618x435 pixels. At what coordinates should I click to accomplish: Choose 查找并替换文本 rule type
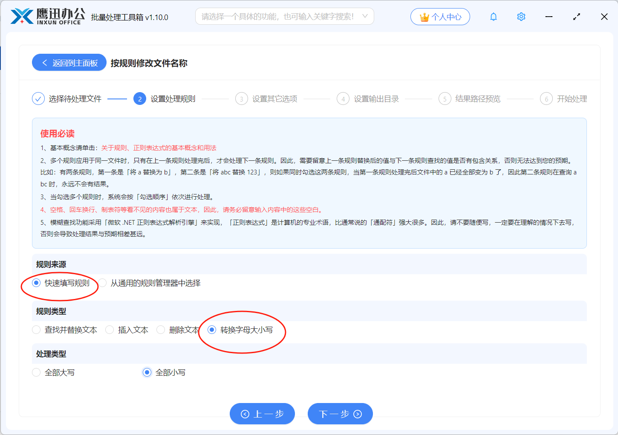tap(36, 330)
